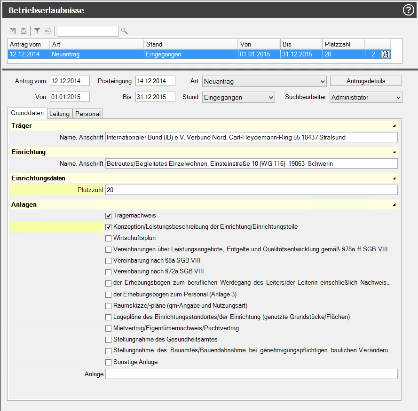Sort by the Platzzahl column header
Image resolution: width=418 pixels, height=411 pixels.
pos(343,44)
